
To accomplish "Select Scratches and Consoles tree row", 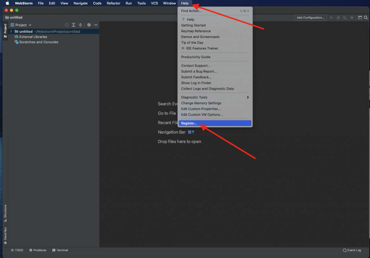I will (x=54, y=42).
